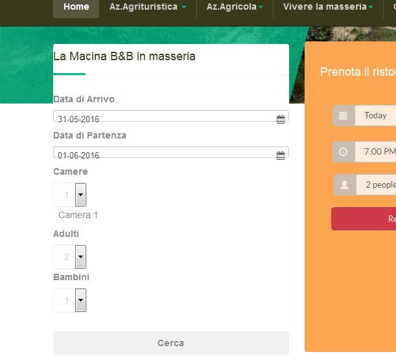Open the Today date selector

(x=375, y=116)
